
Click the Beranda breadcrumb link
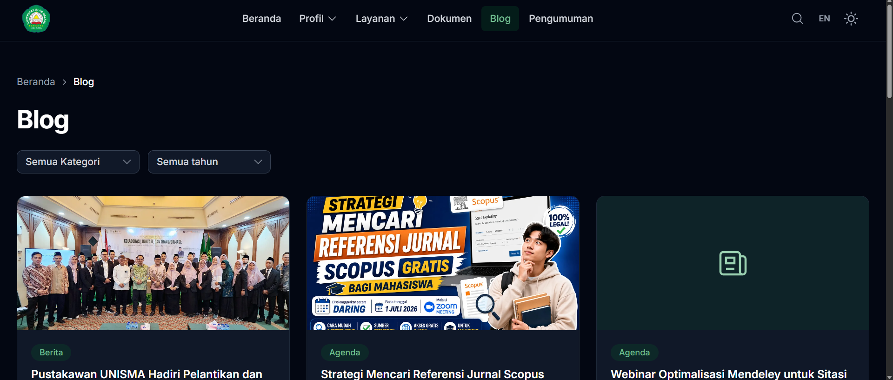pyautogui.click(x=36, y=82)
